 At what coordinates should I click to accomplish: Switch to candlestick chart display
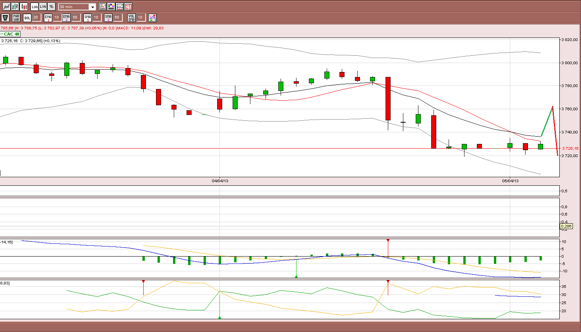pyautogui.click(x=24, y=7)
